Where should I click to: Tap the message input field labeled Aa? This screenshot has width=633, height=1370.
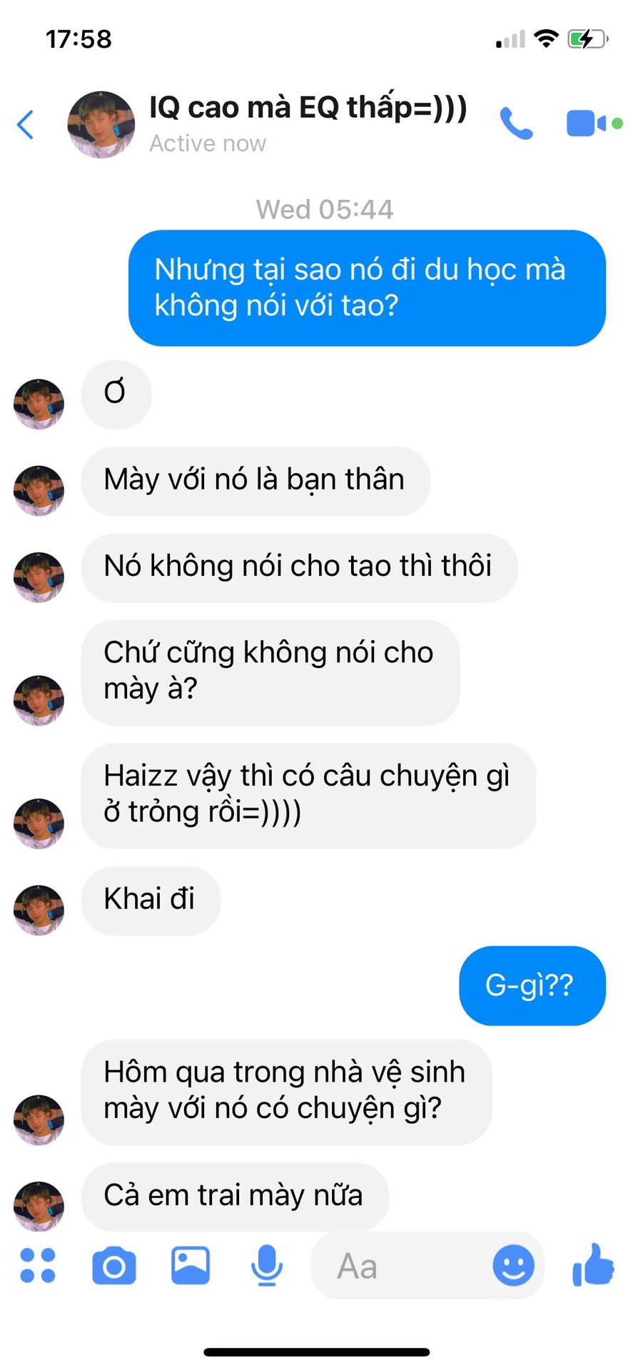pyautogui.click(x=427, y=1266)
